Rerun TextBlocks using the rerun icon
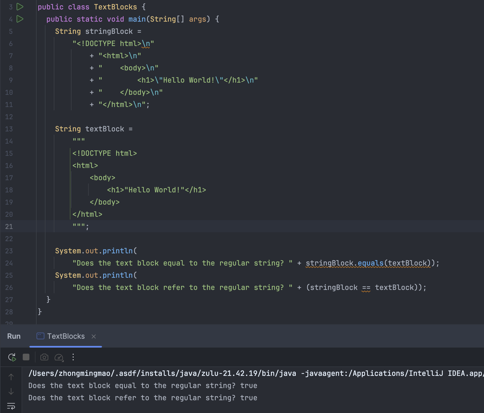The height and width of the screenshot is (413, 484). (x=12, y=357)
